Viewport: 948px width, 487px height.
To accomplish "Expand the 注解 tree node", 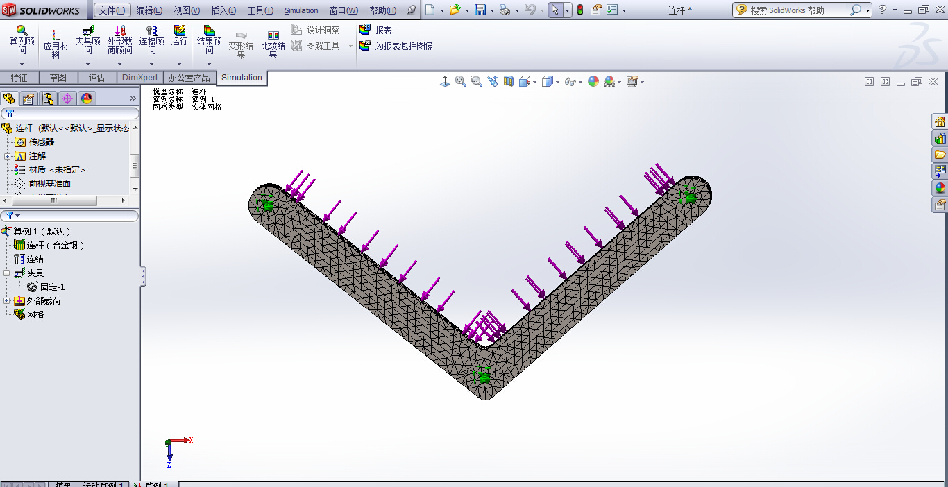I will tap(7, 156).
